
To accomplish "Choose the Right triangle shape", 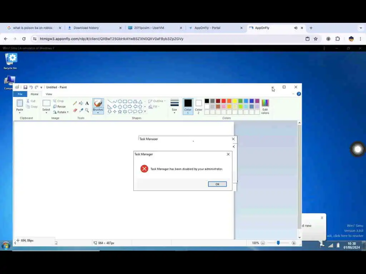I will 109,106.
